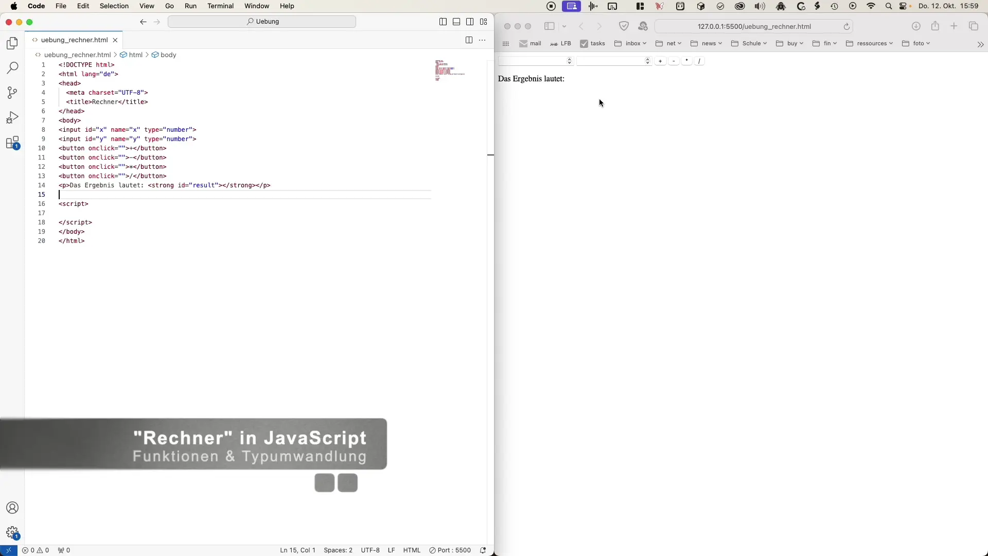Click the first number input stepper
Screen dimensions: 988x556
[569, 61]
